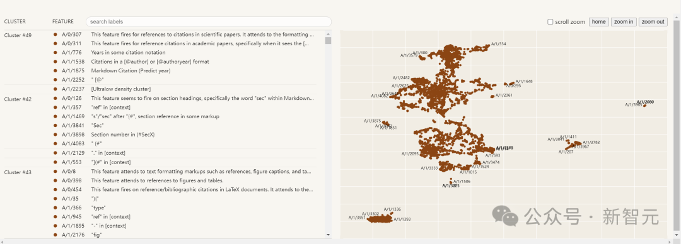The image size is (681, 244).
Task: Click the brown dot beside A/0/307
Action: click(x=55, y=34)
